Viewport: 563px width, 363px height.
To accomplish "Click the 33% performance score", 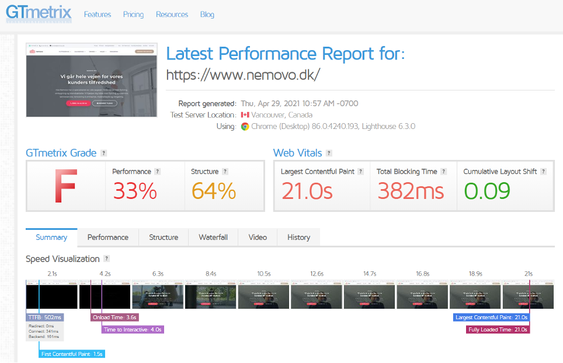I will [135, 191].
